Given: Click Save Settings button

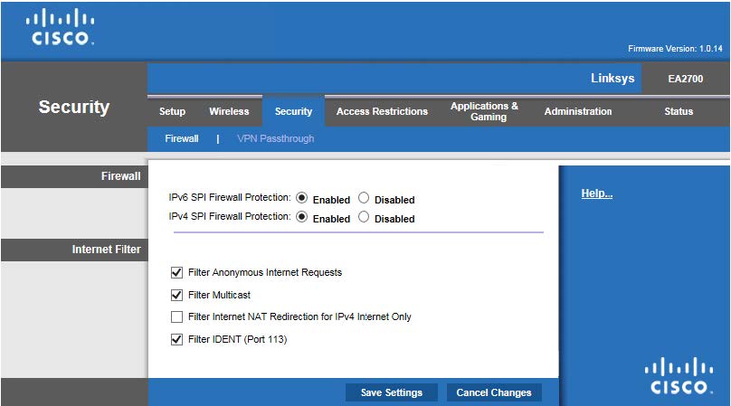Looking at the screenshot, I should tap(392, 392).
